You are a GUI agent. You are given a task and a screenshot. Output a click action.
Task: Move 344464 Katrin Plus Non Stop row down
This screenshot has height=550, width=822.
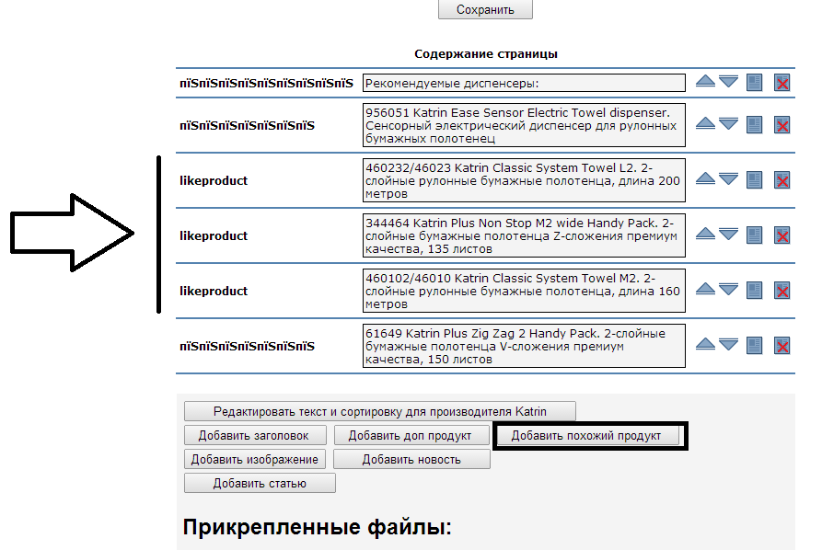coord(729,234)
